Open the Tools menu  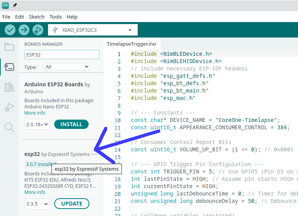55,17
